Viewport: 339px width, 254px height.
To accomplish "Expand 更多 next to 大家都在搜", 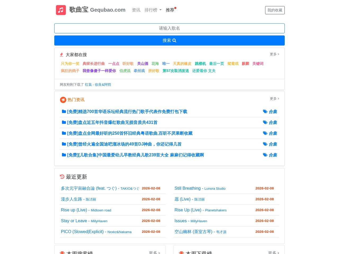I will point(274,54).
